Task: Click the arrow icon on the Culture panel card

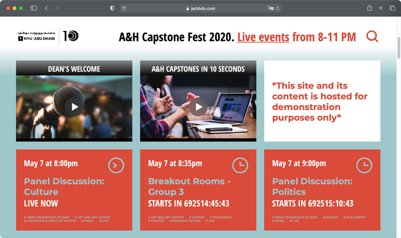Action: tap(116, 165)
